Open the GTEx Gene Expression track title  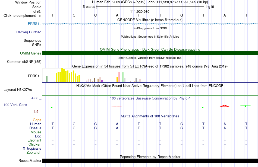click(150, 66)
